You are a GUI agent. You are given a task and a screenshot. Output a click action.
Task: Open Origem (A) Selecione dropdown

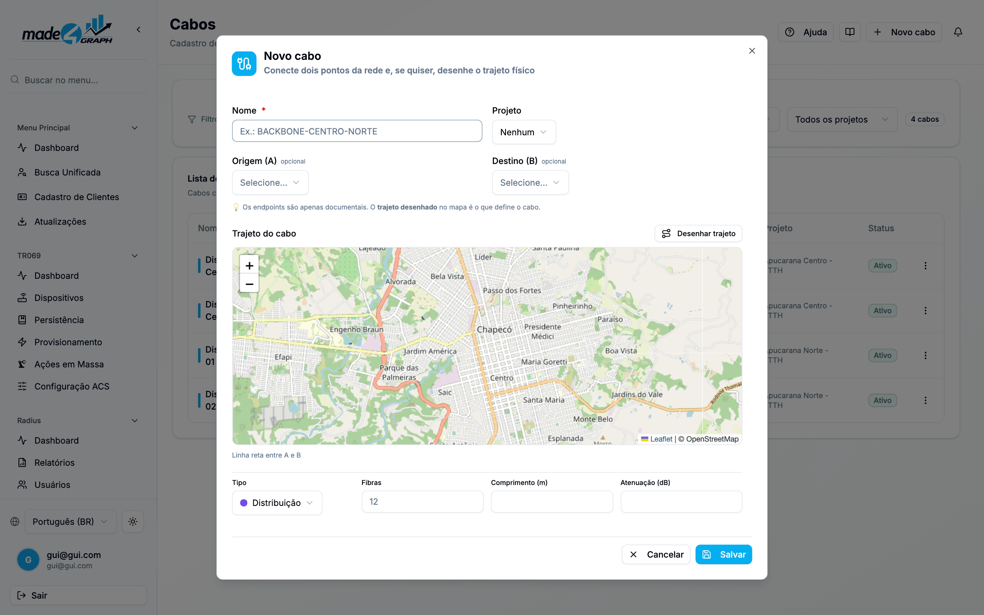(270, 182)
